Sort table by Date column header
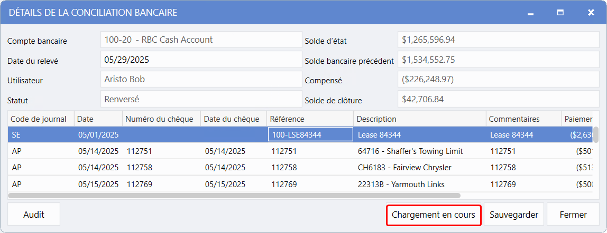The height and width of the screenshot is (233, 607). [x=98, y=119]
